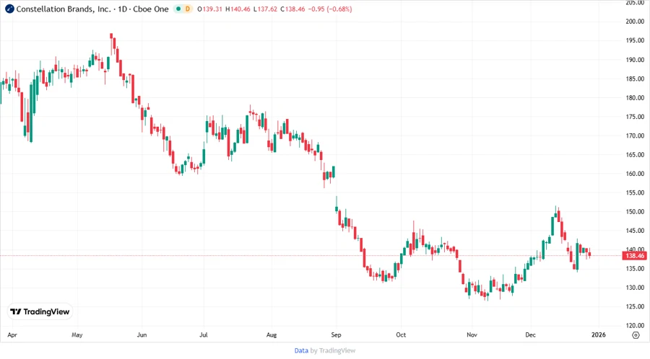Click the 135.00 price axis label
Image resolution: width=650 pixels, height=359 pixels.
[x=635, y=268]
